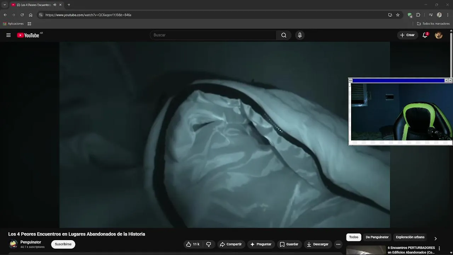Screen dimensions: 453x255
Task: Mute tab via speaker icon
Action: [55, 5]
